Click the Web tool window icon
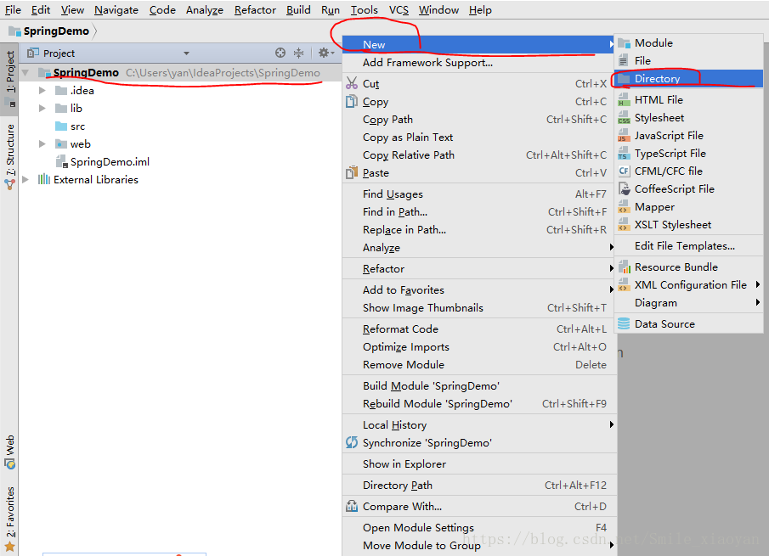Image resolution: width=769 pixels, height=556 pixels. [10, 463]
